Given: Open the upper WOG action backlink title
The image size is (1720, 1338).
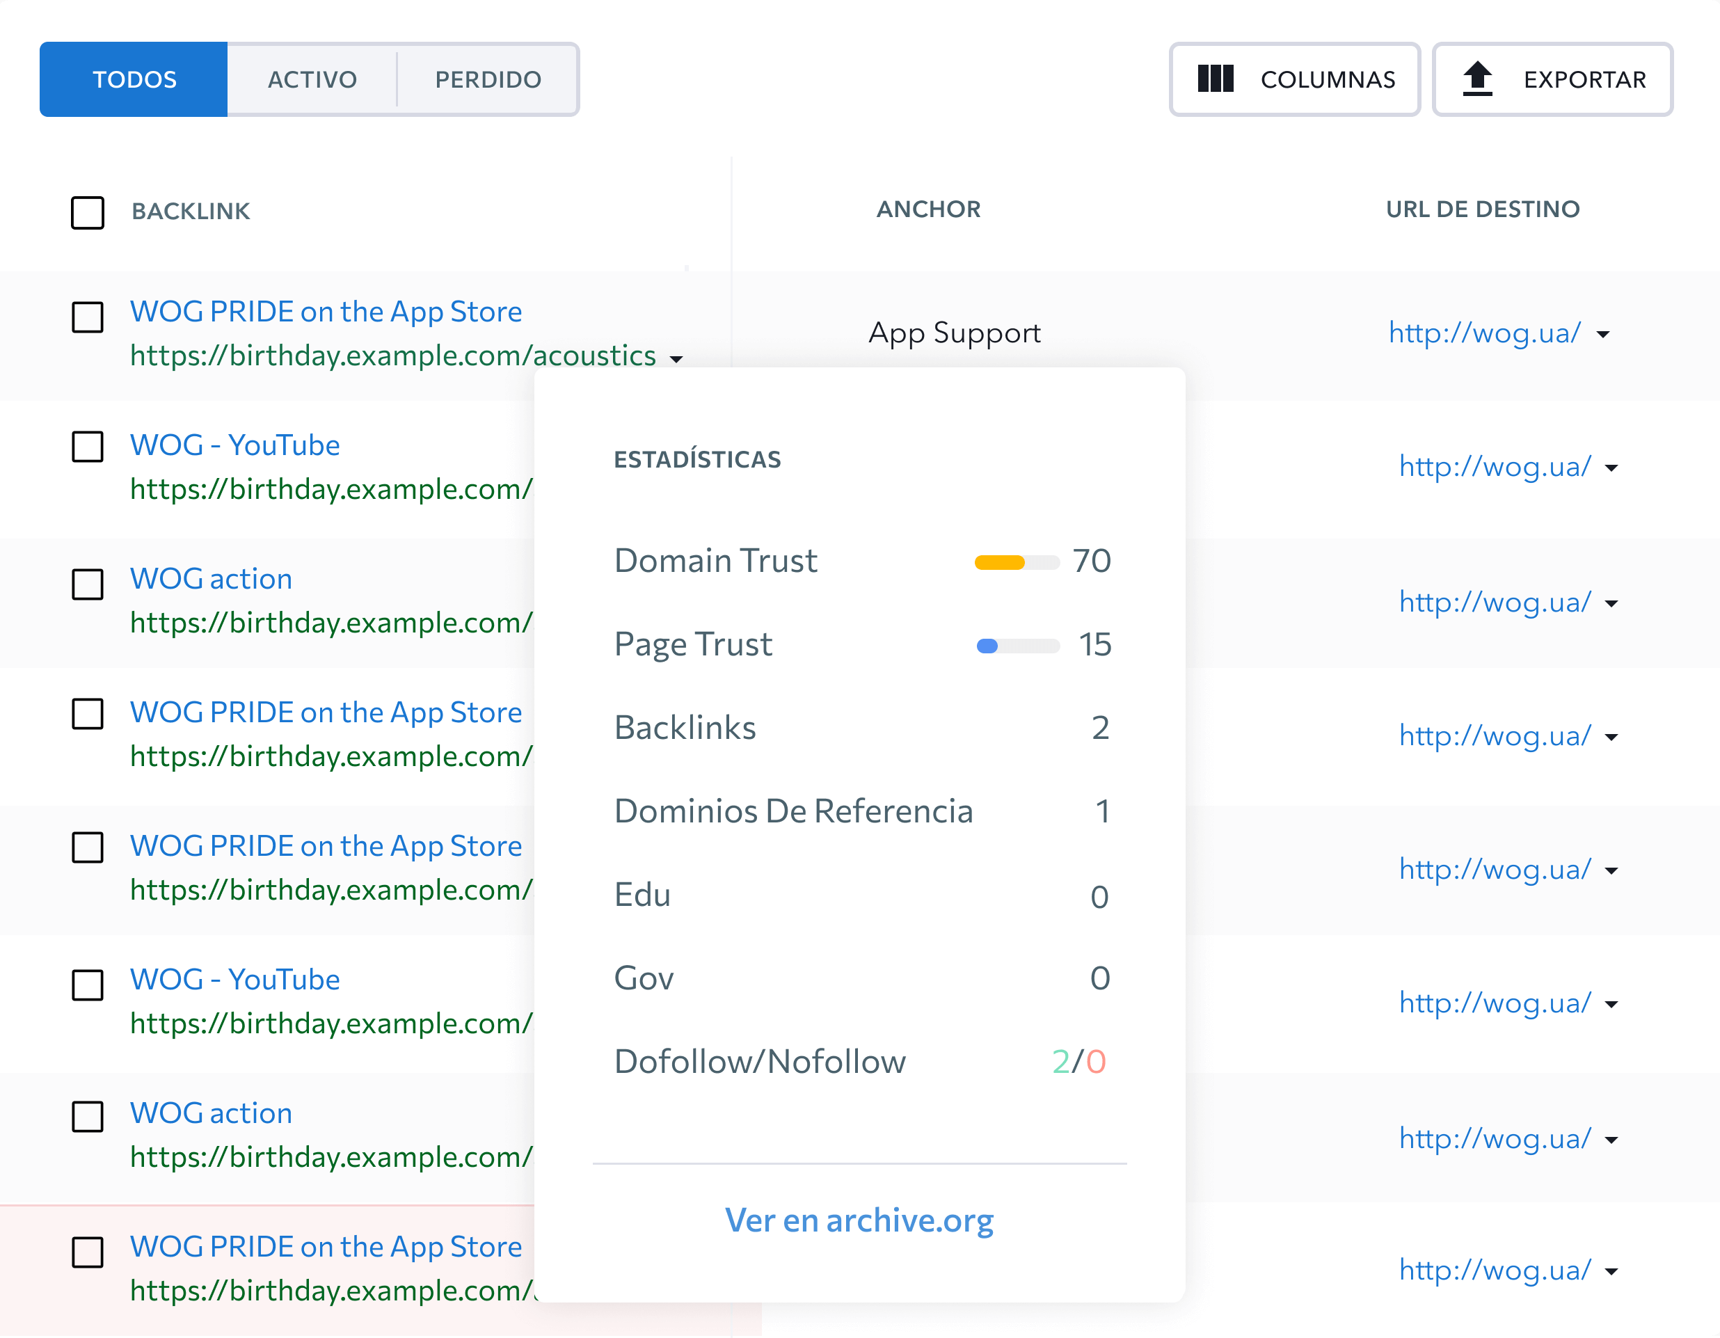Looking at the screenshot, I should [211, 579].
